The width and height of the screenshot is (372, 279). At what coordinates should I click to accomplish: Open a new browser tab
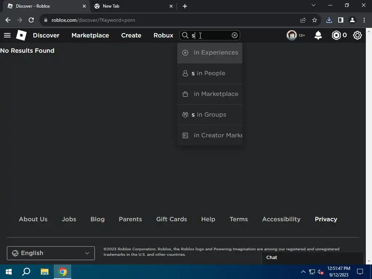pyautogui.click(x=185, y=6)
